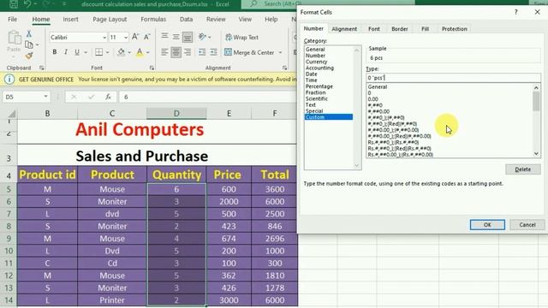Click Merge & Center button
The height and width of the screenshot is (308, 548).
[x=249, y=52]
